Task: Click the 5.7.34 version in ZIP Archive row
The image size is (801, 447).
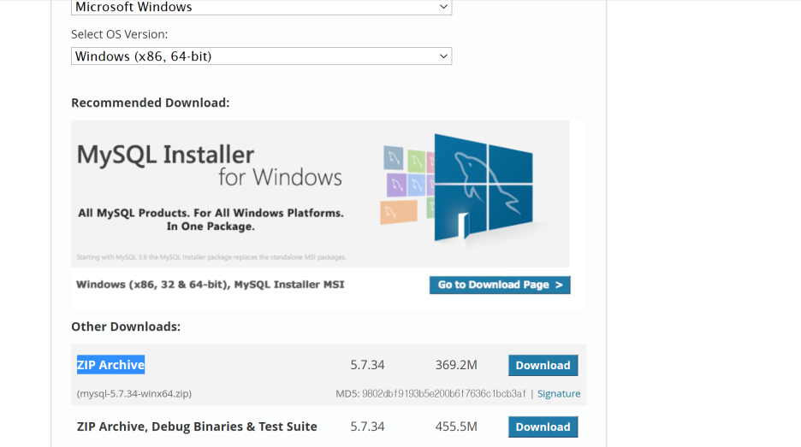Action: [367, 365]
